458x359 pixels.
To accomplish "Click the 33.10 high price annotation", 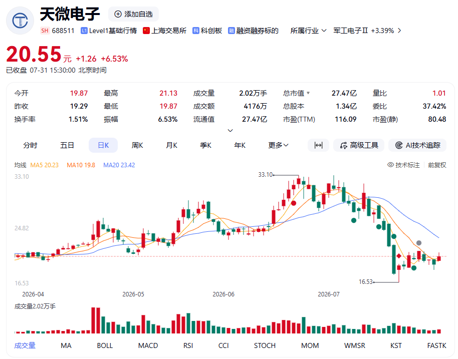I will (x=265, y=175).
